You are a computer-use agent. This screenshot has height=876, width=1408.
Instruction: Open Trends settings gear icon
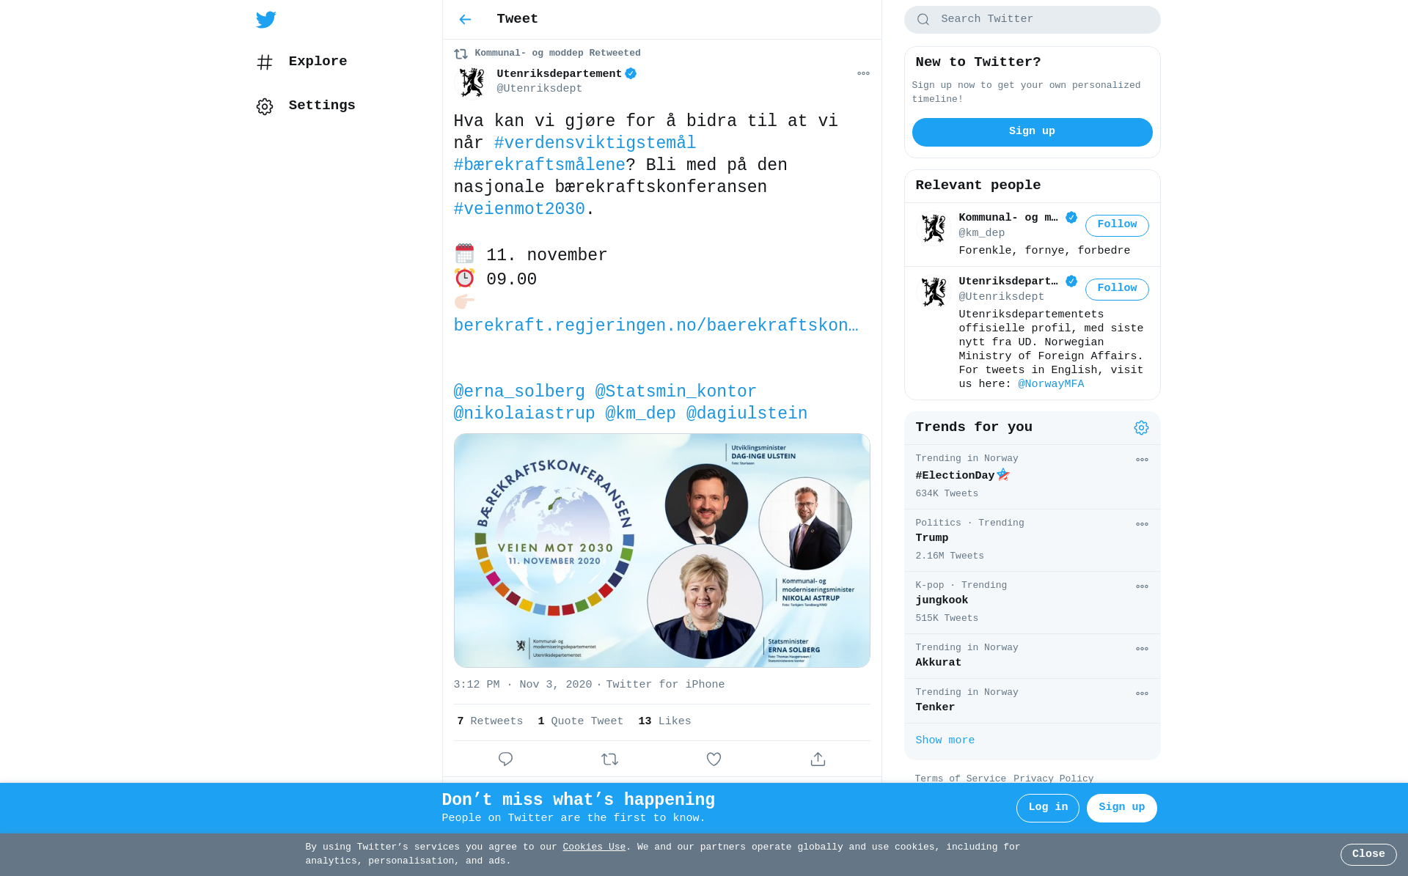coord(1141,428)
